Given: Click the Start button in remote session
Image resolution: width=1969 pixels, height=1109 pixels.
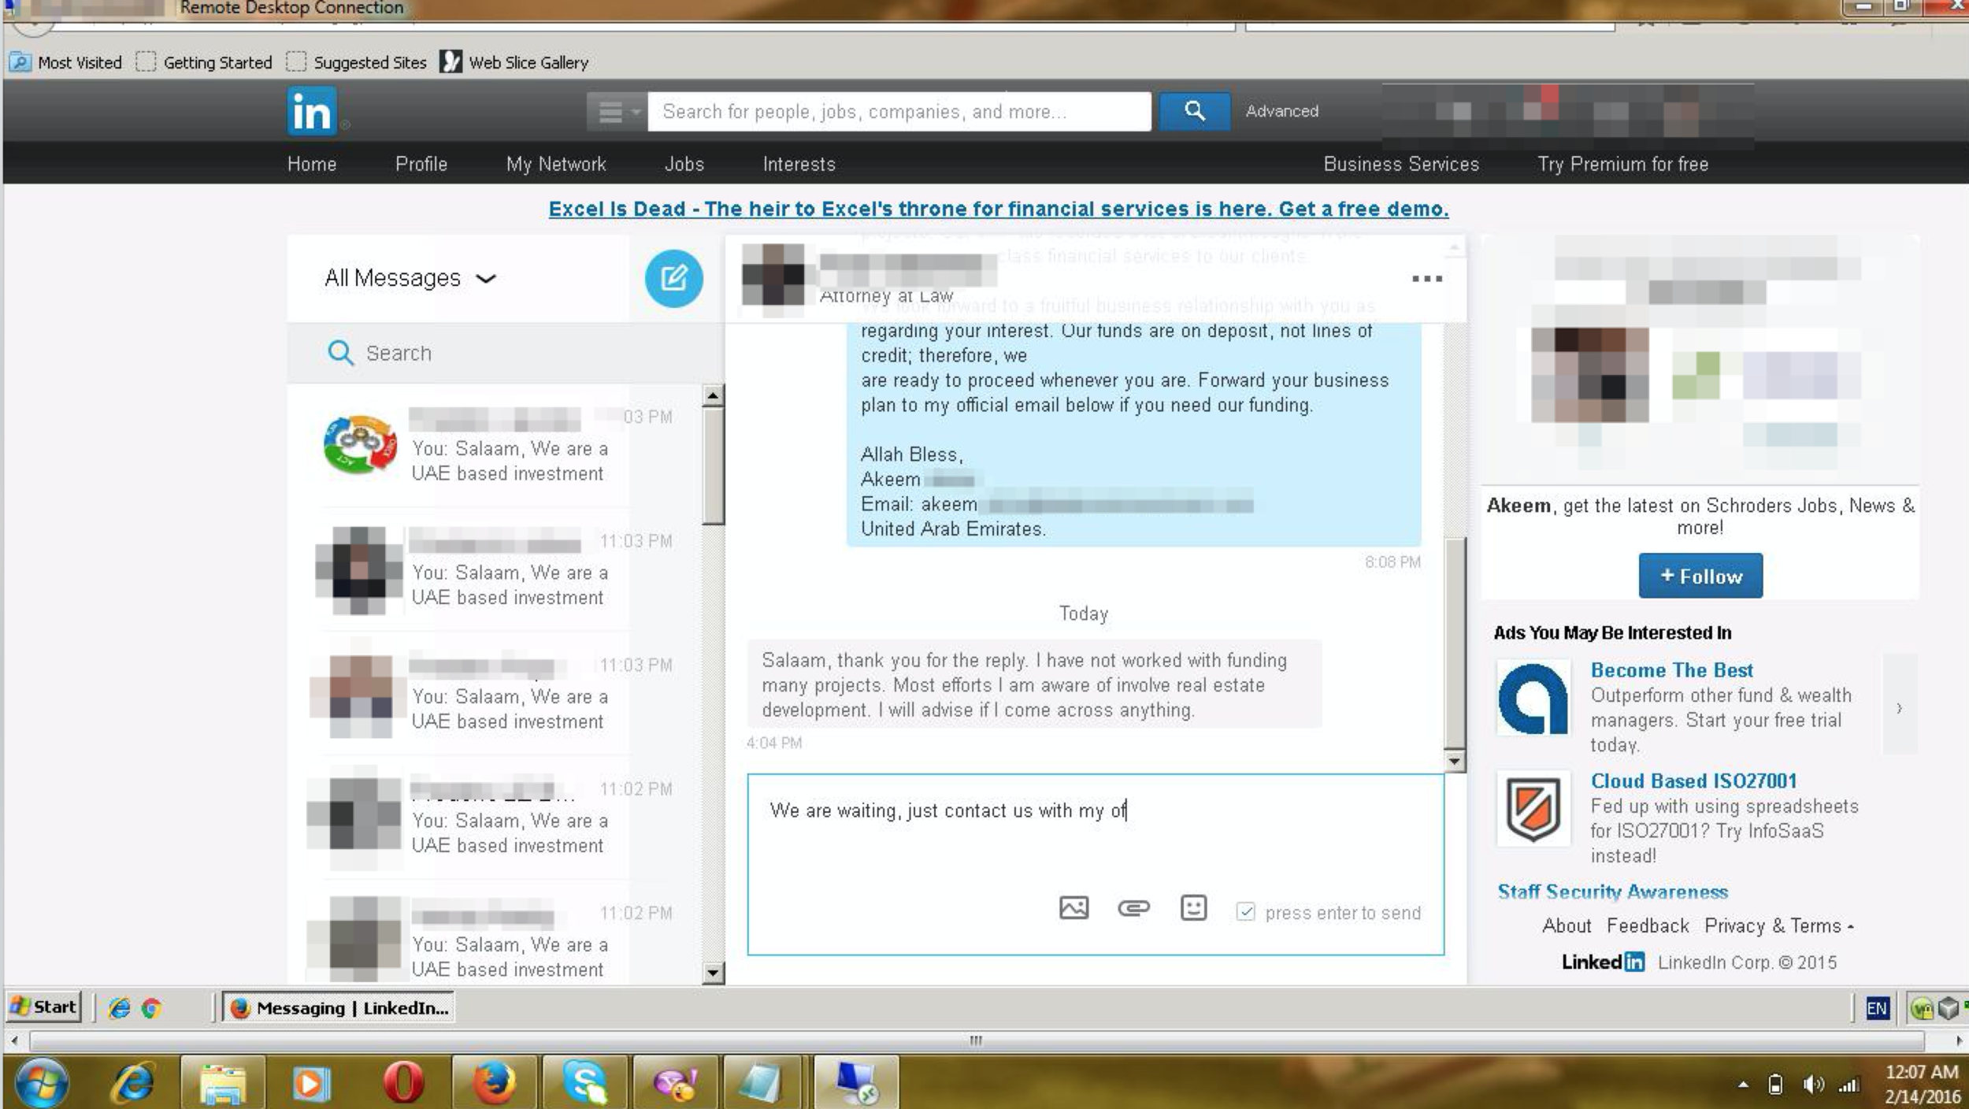Looking at the screenshot, I should coord(44,1007).
